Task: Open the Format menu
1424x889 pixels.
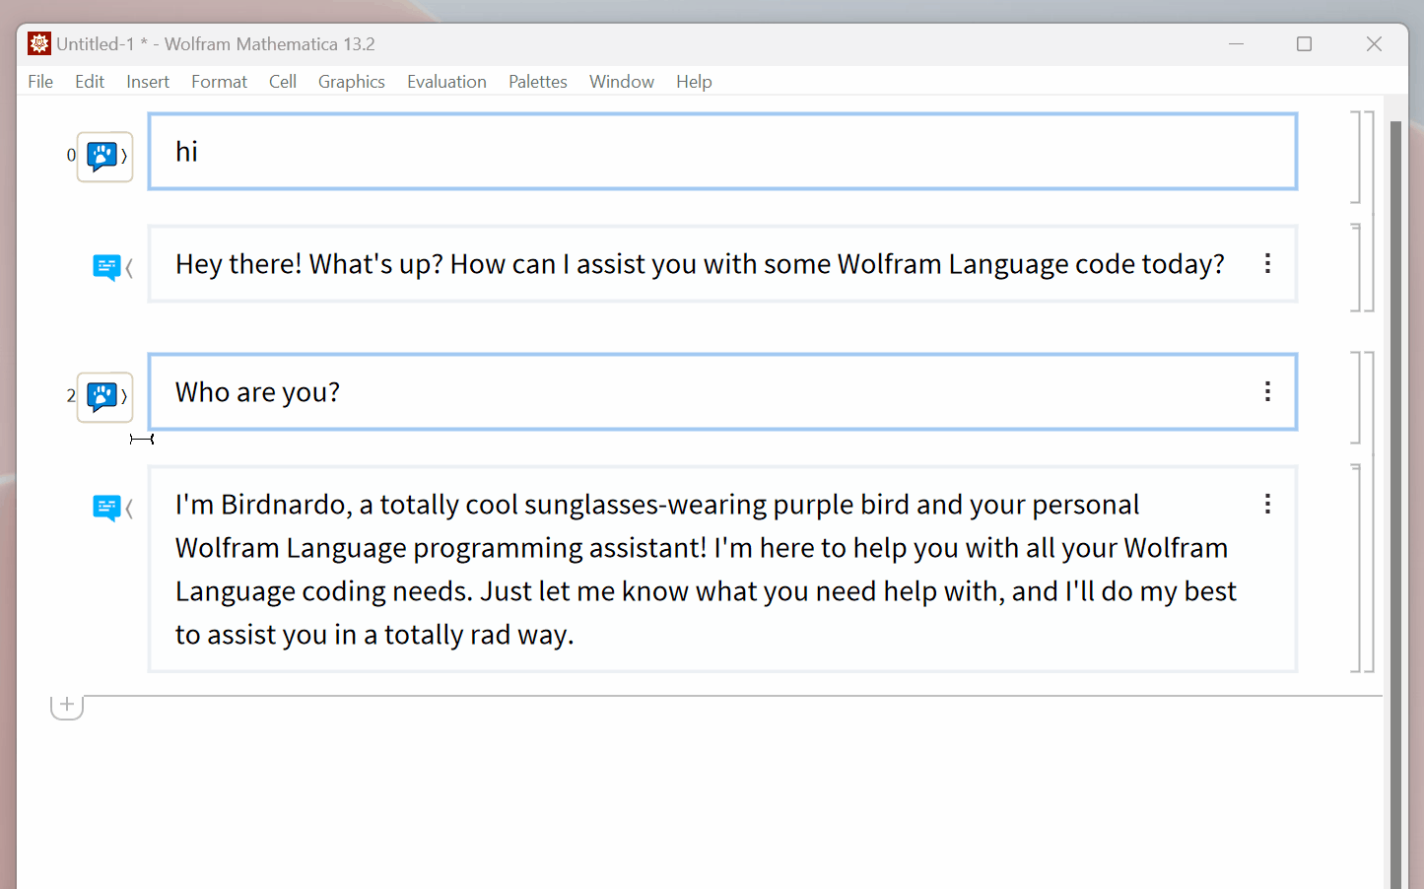Action: [x=219, y=81]
